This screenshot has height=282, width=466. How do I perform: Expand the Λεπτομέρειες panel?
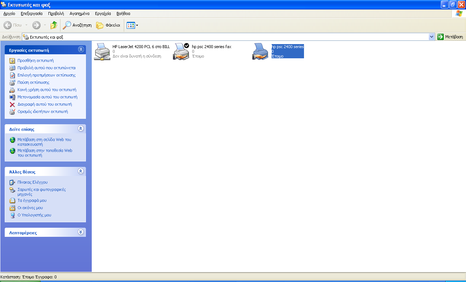point(81,232)
